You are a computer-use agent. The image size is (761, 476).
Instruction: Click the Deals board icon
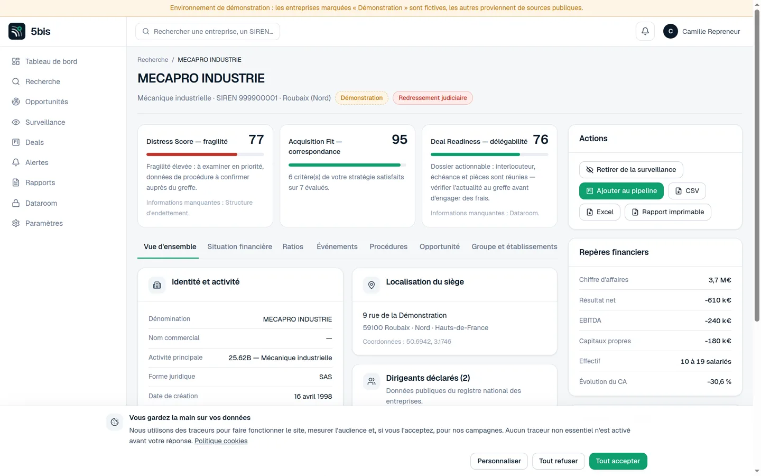[16, 142]
